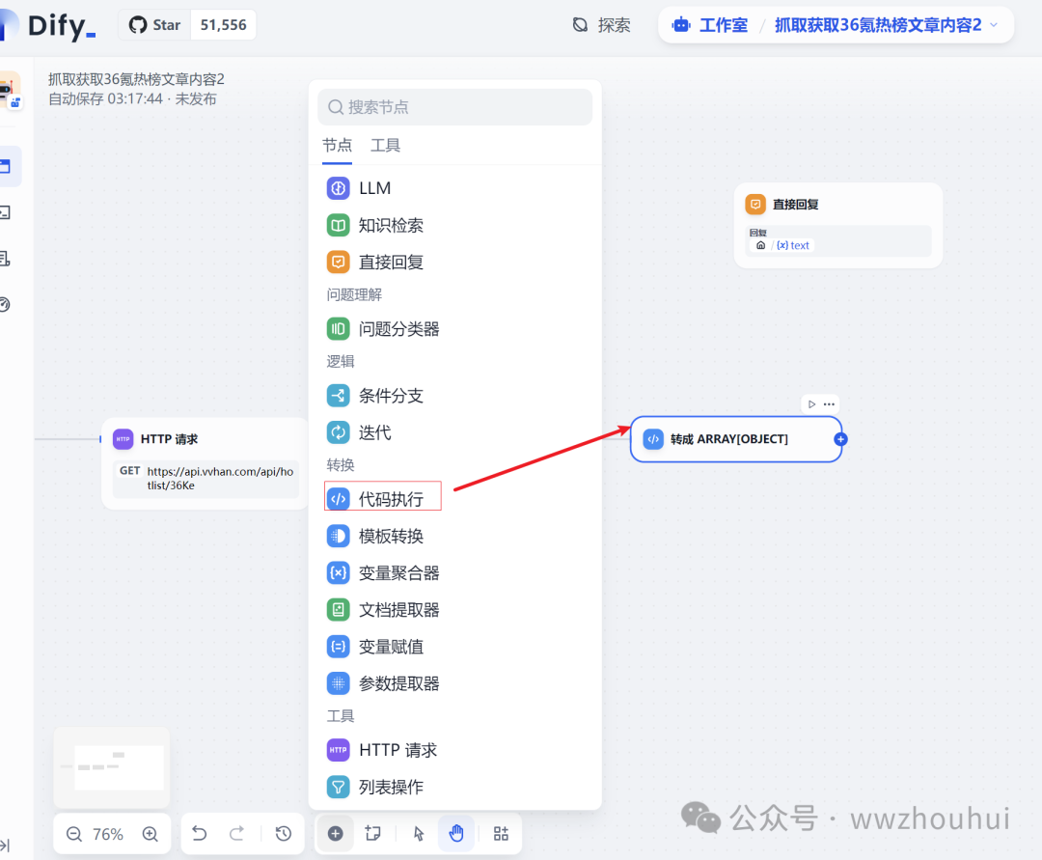The height and width of the screenshot is (860, 1042).
Task: Undo the last canvas action
Action: coord(200,834)
